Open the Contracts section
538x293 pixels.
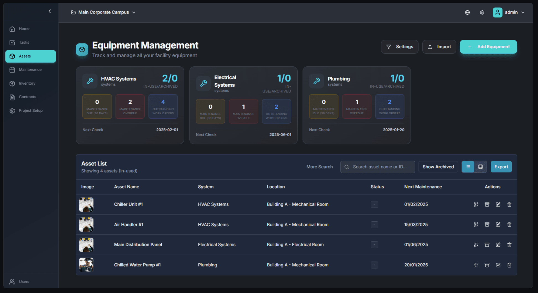point(27,97)
